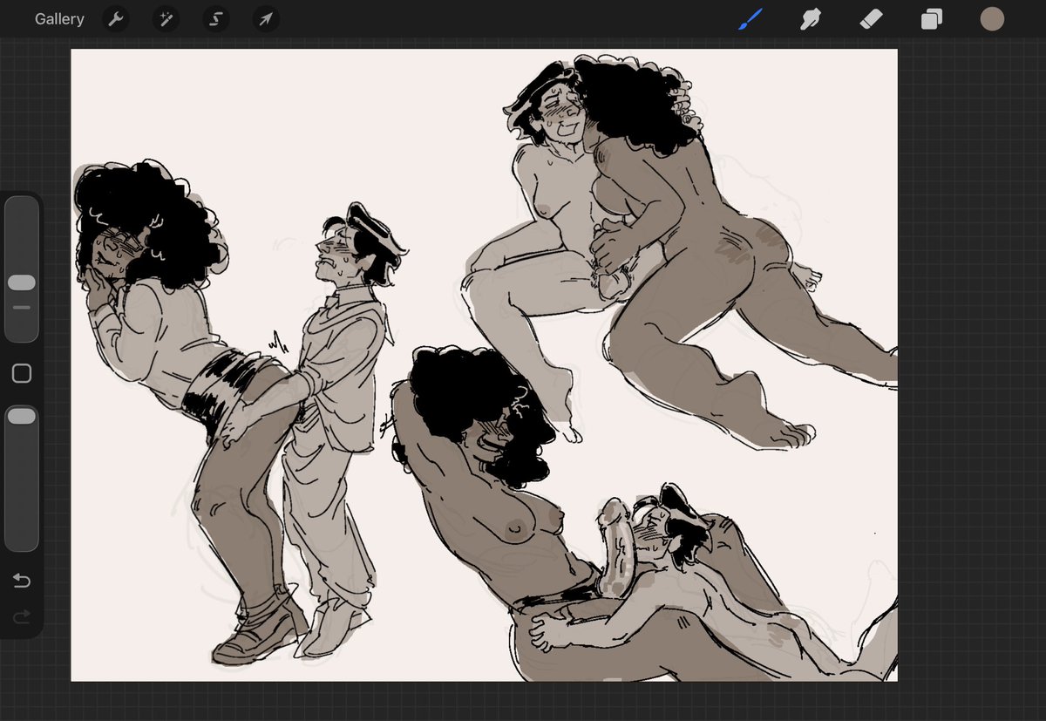
Task: Tap the Layers stacked-squares icon
Action: coord(931,18)
